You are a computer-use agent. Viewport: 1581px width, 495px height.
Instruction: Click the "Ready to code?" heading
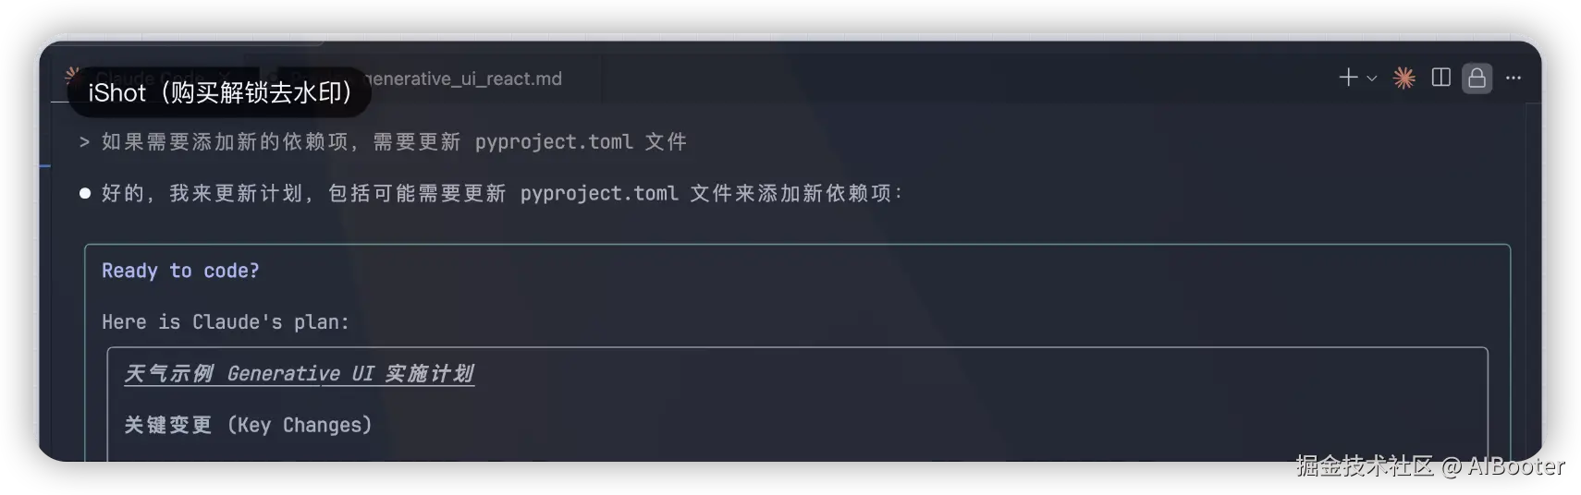pos(180,271)
